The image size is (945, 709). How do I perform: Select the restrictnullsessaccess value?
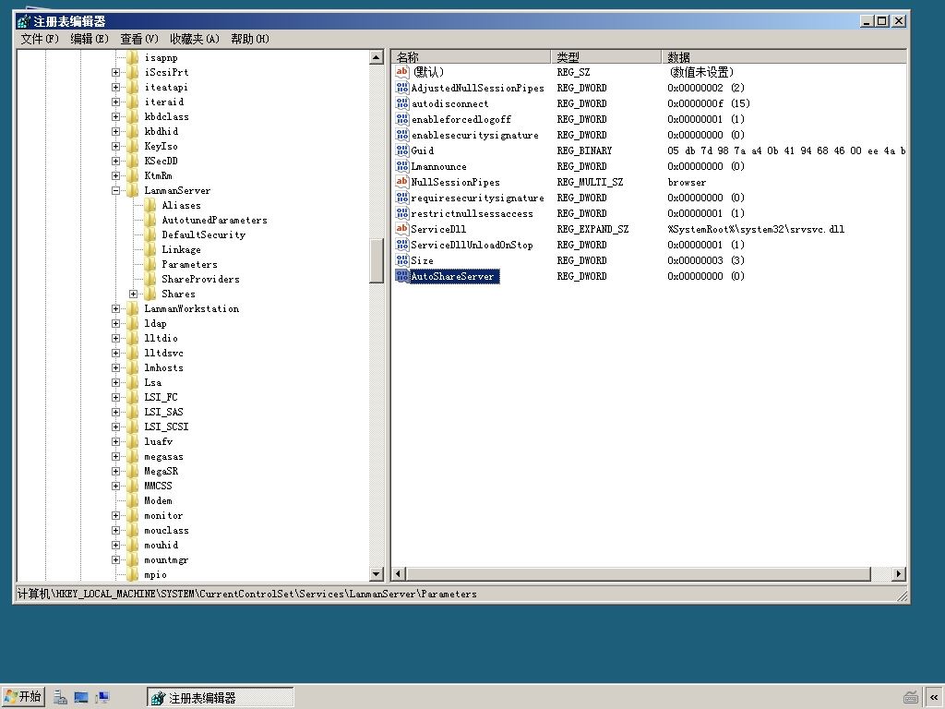472,213
